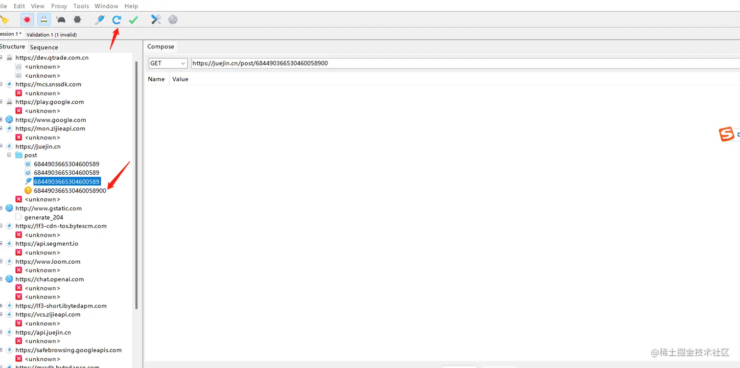Select the Structure view tab
This screenshot has height=368, width=740.
pos(13,46)
